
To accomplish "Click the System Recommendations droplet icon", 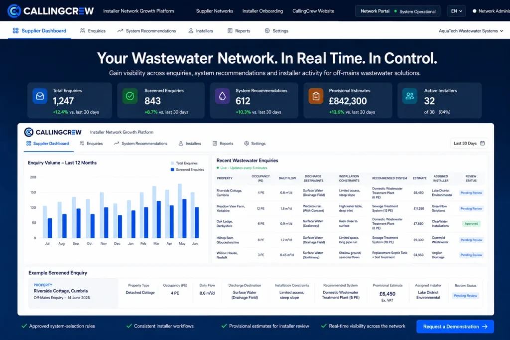I will [222, 96].
